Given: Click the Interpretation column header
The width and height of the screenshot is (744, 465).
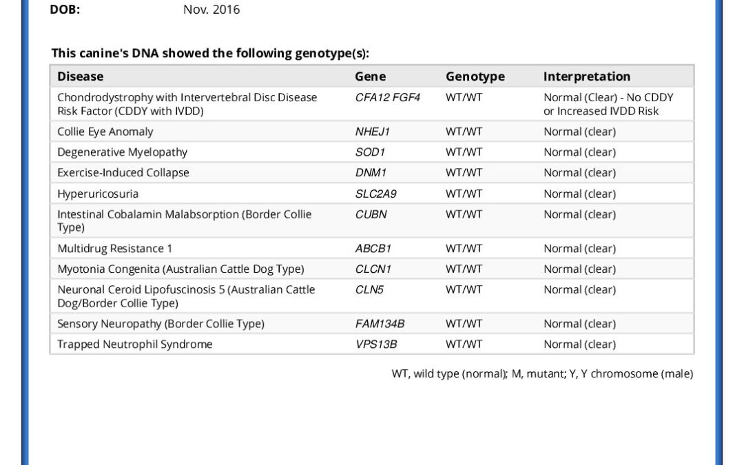Looking at the screenshot, I should pos(586,76).
